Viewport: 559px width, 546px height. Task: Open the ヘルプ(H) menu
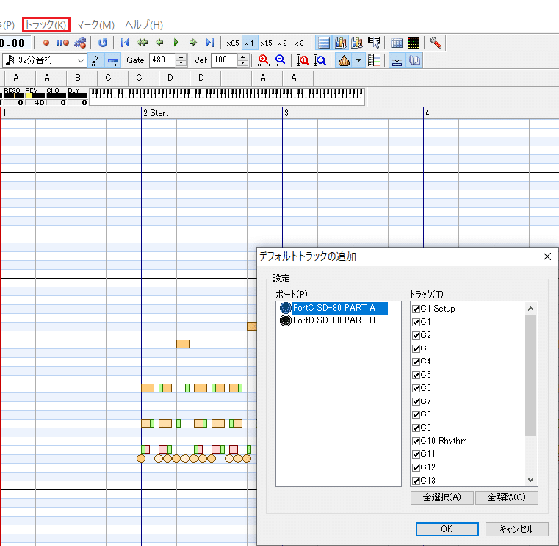(x=144, y=25)
